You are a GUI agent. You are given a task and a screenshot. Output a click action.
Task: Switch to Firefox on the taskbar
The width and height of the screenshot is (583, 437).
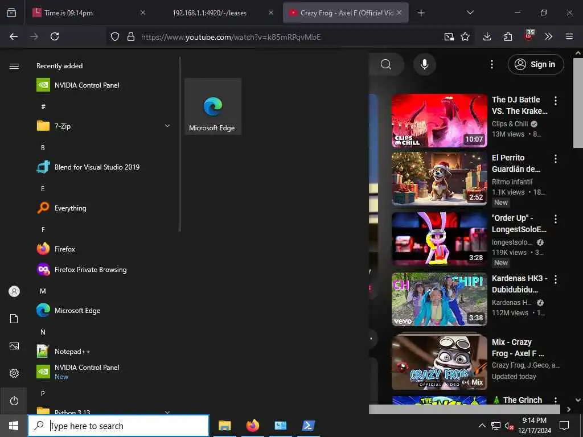pos(252,426)
